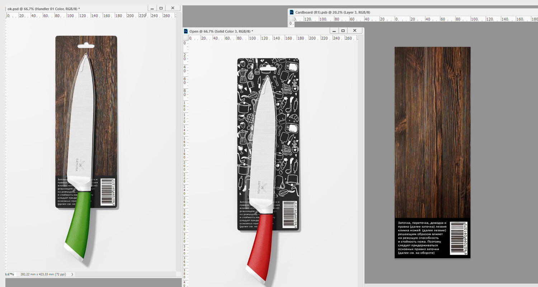Click the Russian text block on Cardboard canvas

click(421, 238)
